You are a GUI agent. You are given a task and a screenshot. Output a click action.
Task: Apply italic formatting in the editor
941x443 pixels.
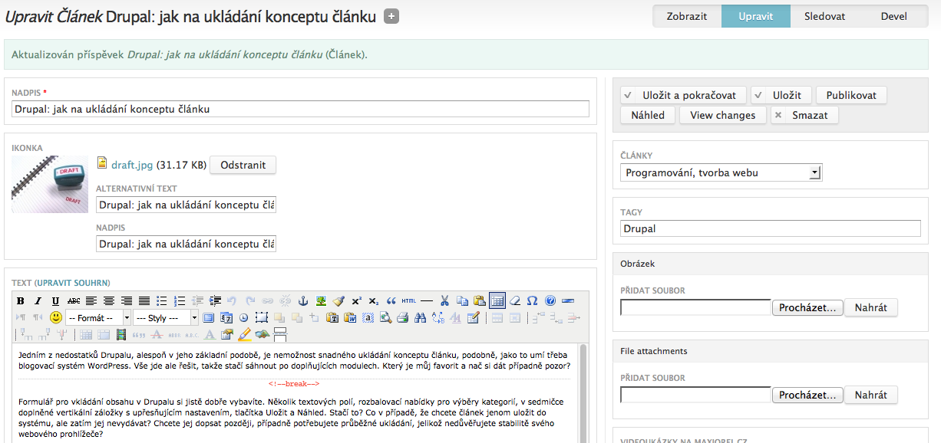[x=38, y=300]
